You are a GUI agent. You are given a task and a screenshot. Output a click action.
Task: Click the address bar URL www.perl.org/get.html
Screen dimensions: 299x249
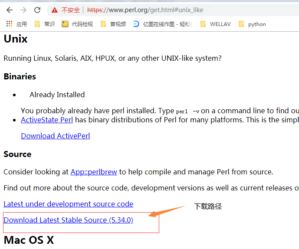(x=145, y=10)
